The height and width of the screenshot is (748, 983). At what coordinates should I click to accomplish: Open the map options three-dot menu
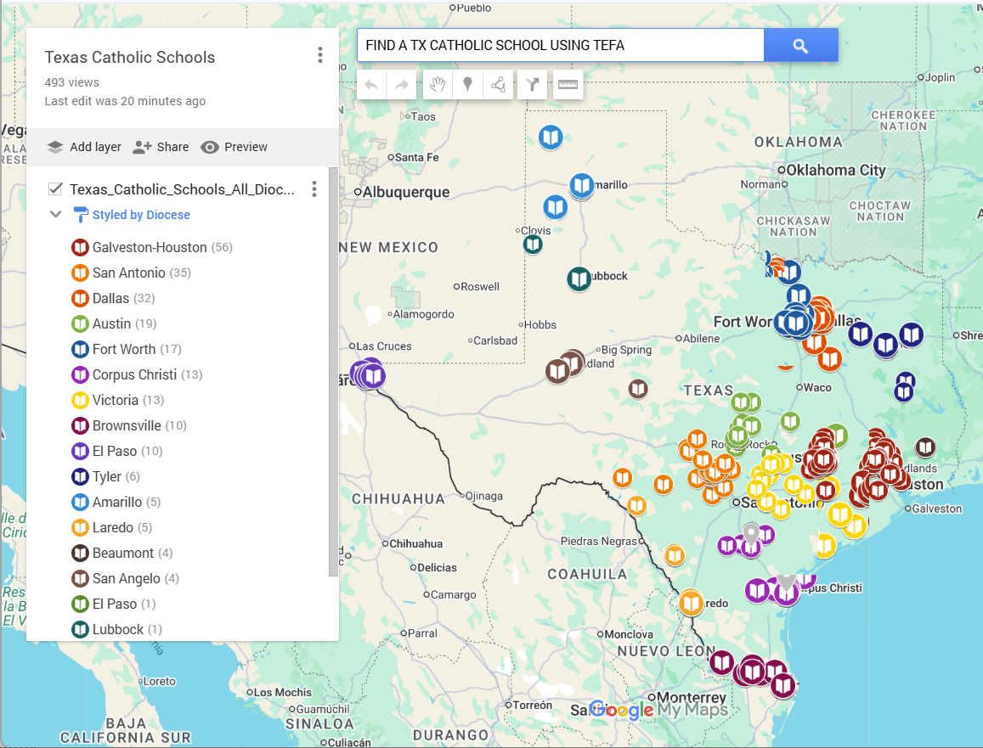pos(320,54)
